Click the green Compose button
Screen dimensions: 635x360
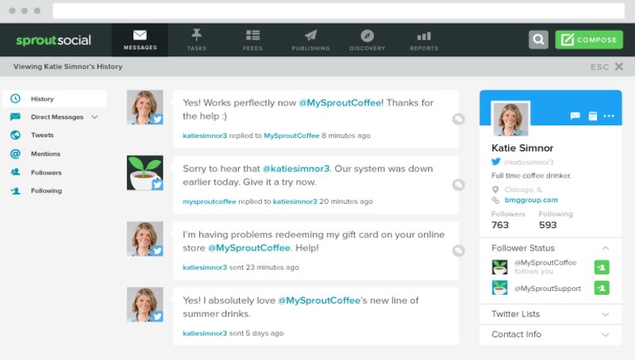tap(589, 40)
